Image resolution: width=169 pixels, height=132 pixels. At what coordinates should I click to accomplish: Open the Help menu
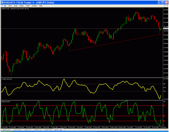tap(41, 6)
